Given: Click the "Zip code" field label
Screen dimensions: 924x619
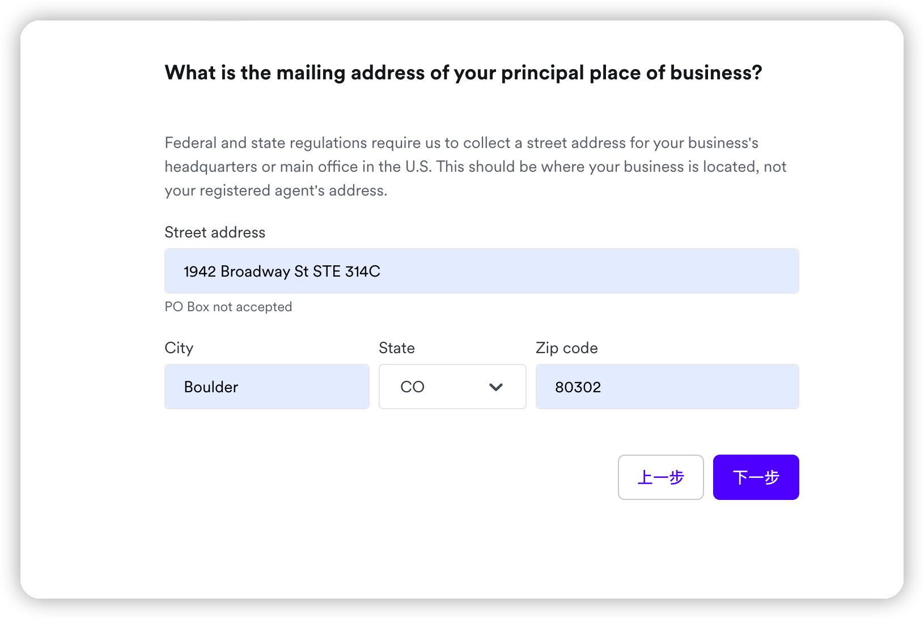Looking at the screenshot, I should click(x=566, y=348).
